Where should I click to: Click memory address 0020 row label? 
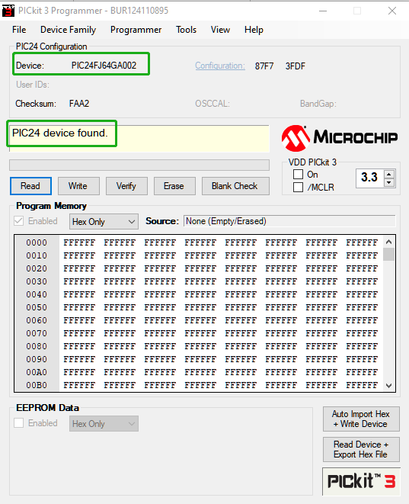[37, 268]
